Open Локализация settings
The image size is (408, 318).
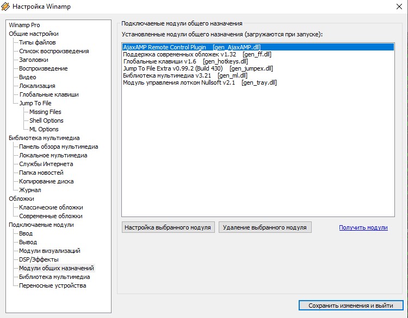click(37, 86)
